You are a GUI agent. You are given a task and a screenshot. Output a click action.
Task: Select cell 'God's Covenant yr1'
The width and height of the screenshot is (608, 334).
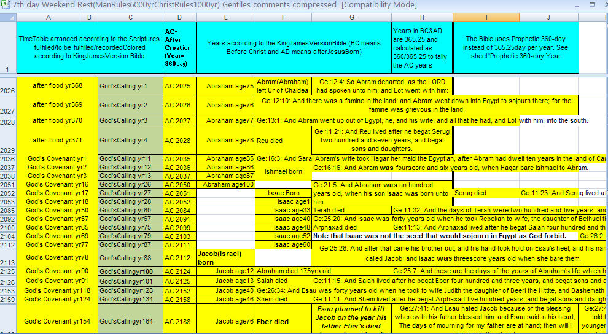(x=57, y=158)
